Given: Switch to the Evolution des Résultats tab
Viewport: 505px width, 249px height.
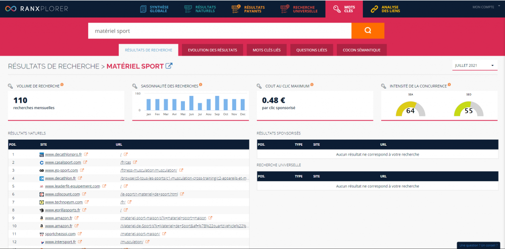Looking at the screenshot, I should coord(213,50).
